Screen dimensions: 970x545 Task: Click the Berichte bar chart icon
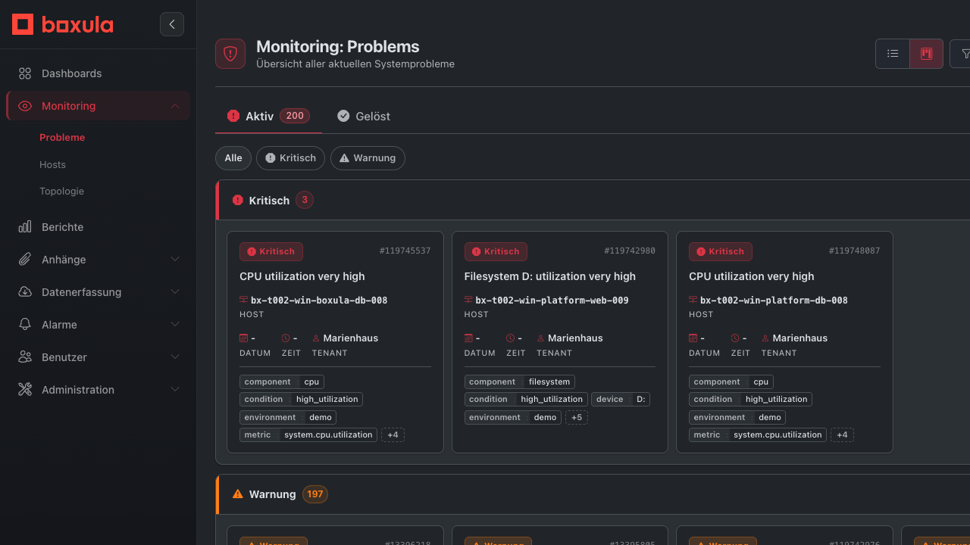click(25, 227)
